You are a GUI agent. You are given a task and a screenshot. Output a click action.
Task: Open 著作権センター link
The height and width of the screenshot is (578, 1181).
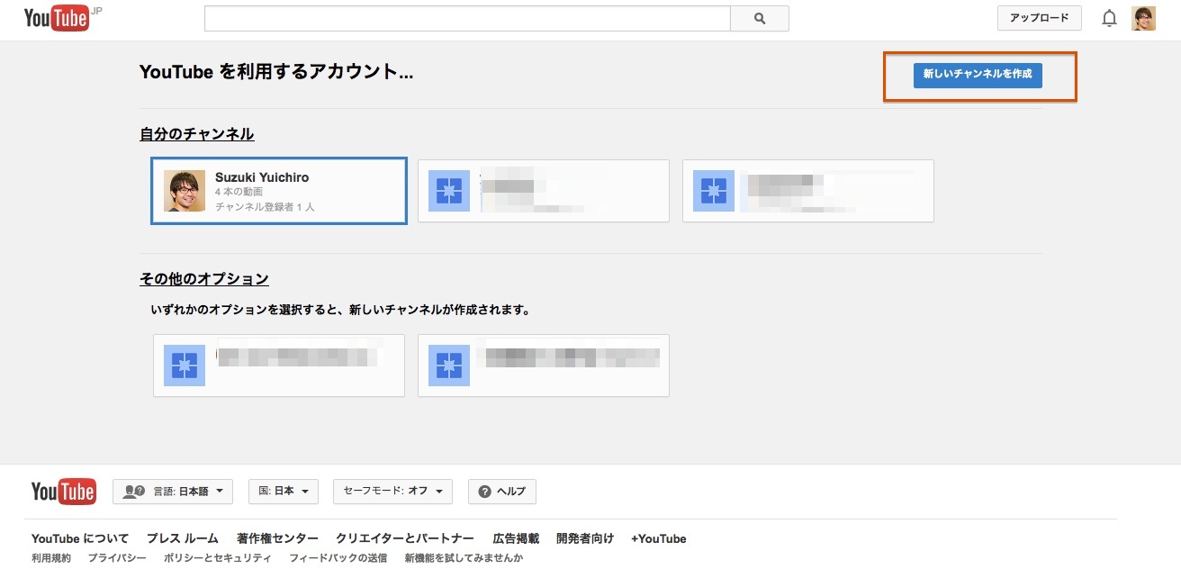click(x=277, y=538)
